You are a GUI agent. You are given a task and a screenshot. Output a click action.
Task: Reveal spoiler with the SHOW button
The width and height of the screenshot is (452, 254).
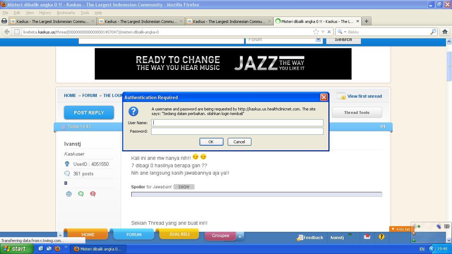coord(184,187)
